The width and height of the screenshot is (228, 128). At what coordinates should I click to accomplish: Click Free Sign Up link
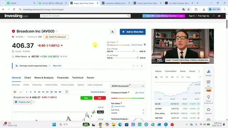tap(203, 16)
